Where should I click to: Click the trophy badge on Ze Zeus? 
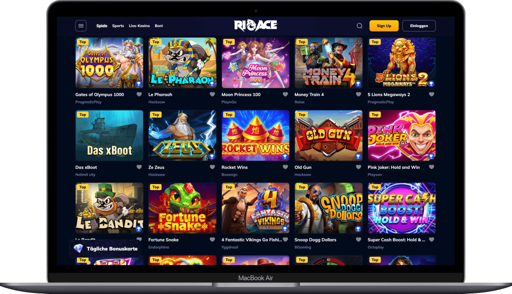coord(212,156)
